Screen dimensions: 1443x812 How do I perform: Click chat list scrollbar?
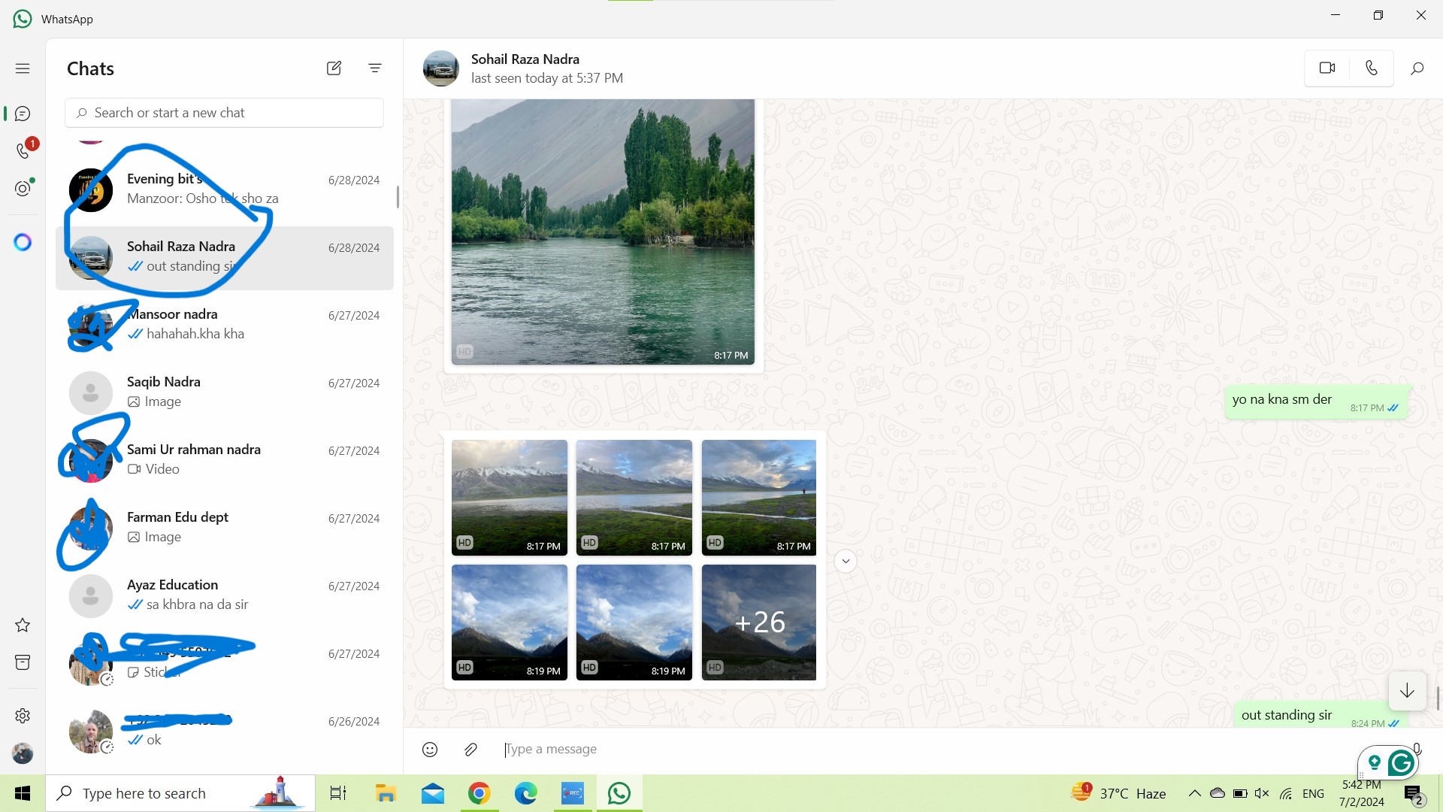[398, 197]
